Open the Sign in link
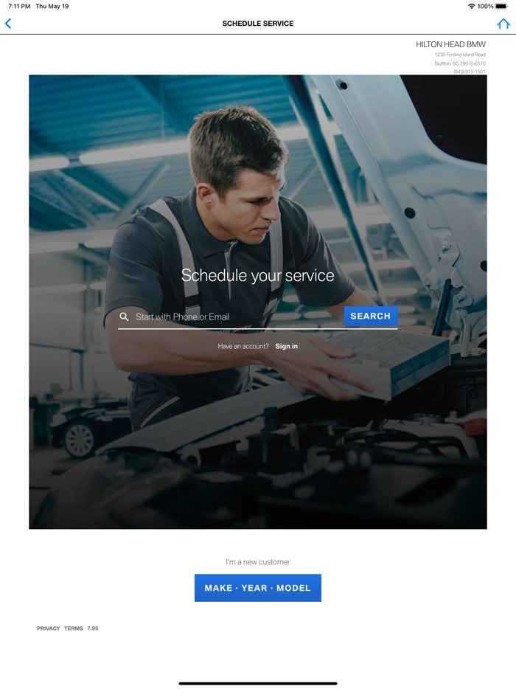The image size is (516, 689). coord(286,346)
